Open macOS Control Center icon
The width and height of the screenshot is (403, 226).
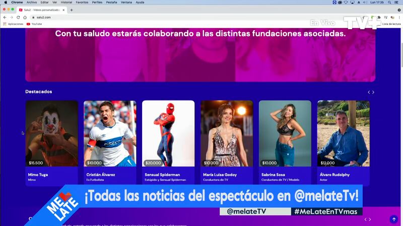[x=396, y=3]
